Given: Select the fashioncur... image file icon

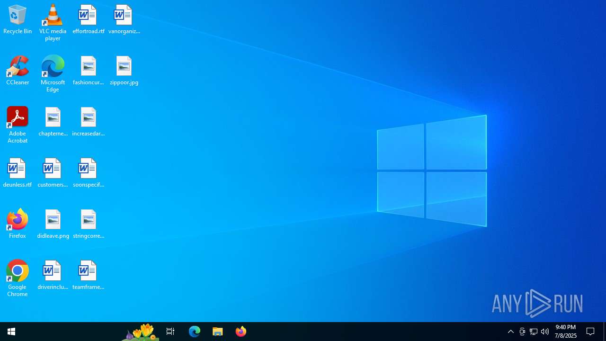Looking at the screenshot, I should point(89,71).
